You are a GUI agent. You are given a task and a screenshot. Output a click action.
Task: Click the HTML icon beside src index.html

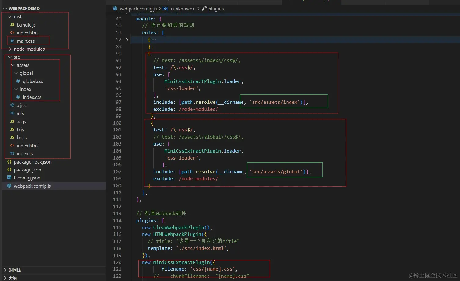(x=12, y=146)
